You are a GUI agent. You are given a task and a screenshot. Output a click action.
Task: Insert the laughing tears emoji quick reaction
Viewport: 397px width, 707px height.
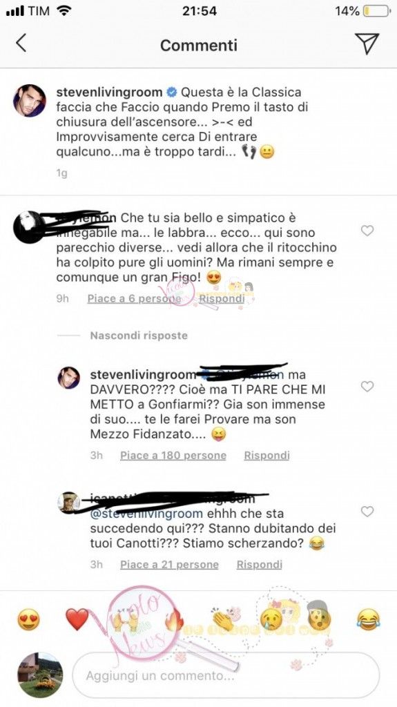[368, 619]
